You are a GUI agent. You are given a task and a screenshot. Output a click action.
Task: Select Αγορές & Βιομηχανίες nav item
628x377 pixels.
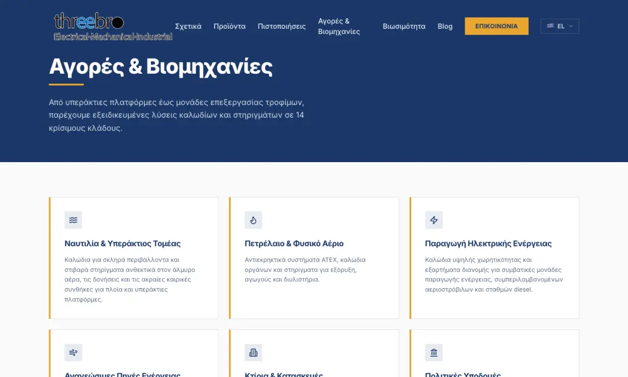pyautogui.click(x=339, y=26)
